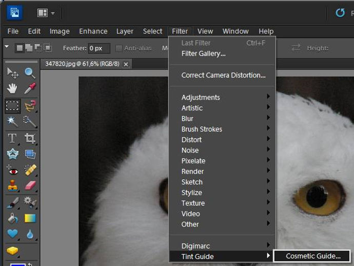Select the Quick Selection tool
The image size is (354, 266).
click(x=30, y=122)
